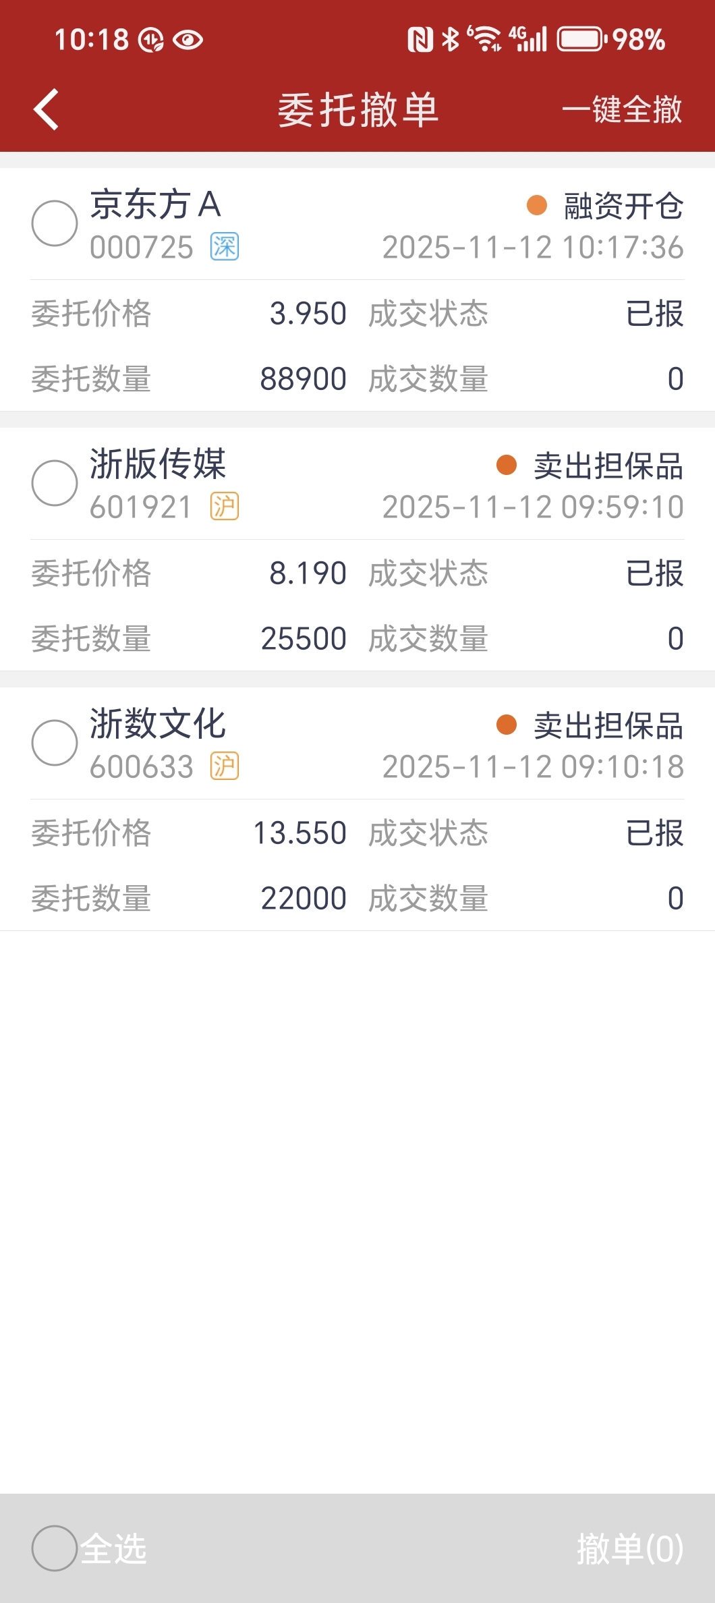Click the 沪 badge next to 601921
Viewport: 715px width, 1603px height.
tap(225, 506)
